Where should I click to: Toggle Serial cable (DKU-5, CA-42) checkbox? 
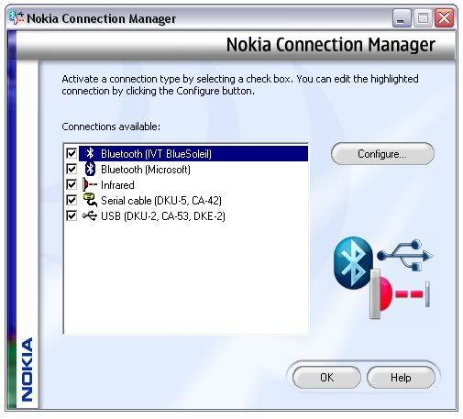(72, 200)
